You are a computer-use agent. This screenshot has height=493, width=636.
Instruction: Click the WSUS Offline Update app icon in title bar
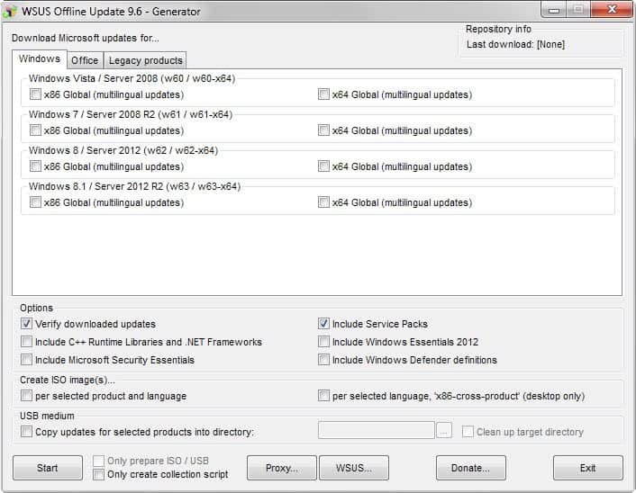10,12
